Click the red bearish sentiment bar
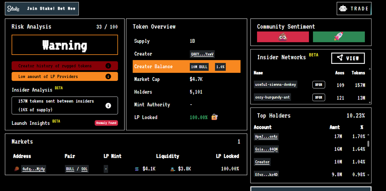This screenshot has width=386, height=191. [x=283, y=37]
